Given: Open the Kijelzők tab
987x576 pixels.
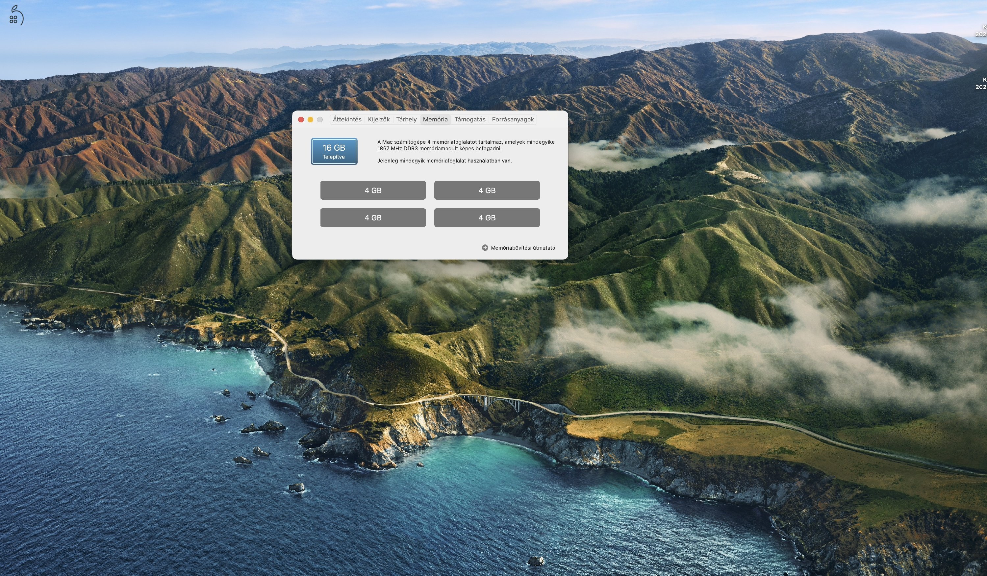Looking at the screenshot, I should 378,119.
